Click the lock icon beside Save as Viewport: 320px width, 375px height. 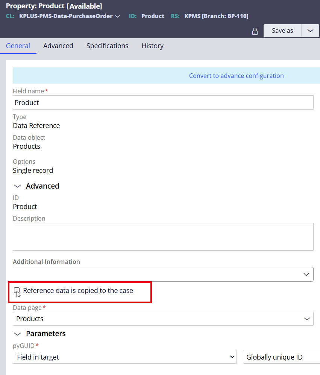(x=255, y=31)
